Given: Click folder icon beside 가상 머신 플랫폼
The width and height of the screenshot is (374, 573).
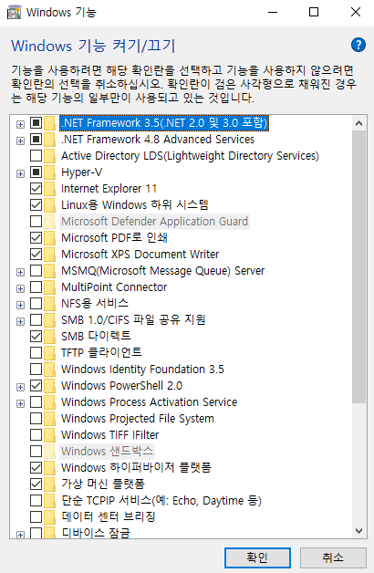Looking at the screenshot, I should (x=49, y=484).
